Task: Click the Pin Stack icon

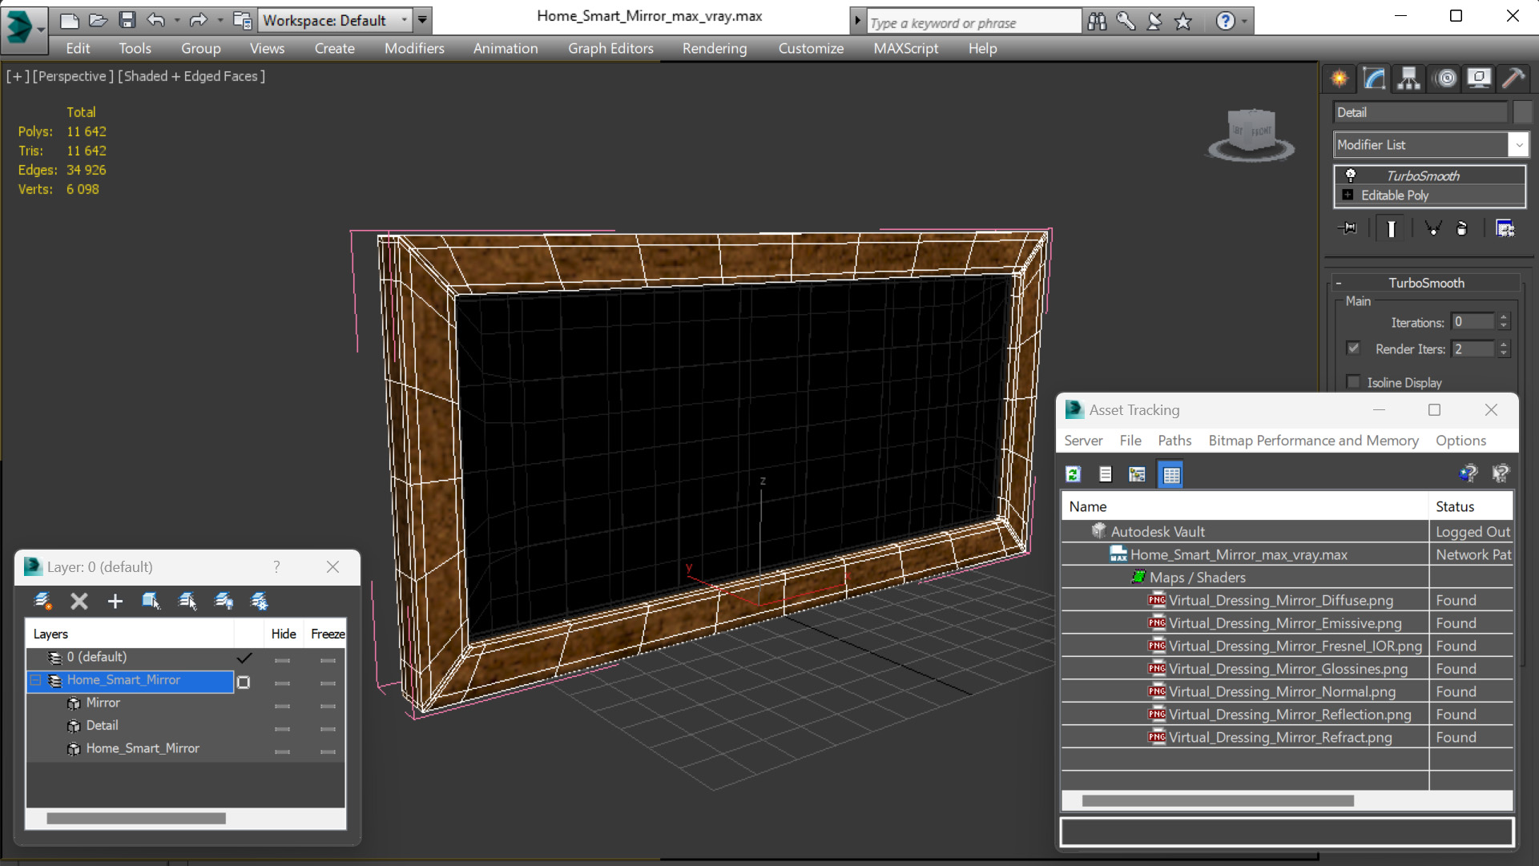Action: coord(1348,229)
